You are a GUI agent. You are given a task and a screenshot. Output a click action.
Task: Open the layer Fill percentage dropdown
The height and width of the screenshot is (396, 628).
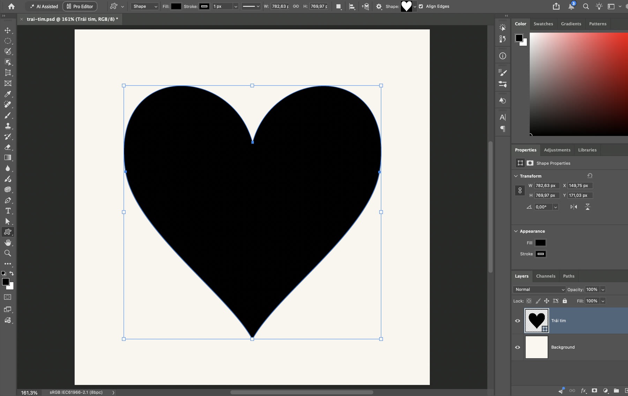coord(603,301)
